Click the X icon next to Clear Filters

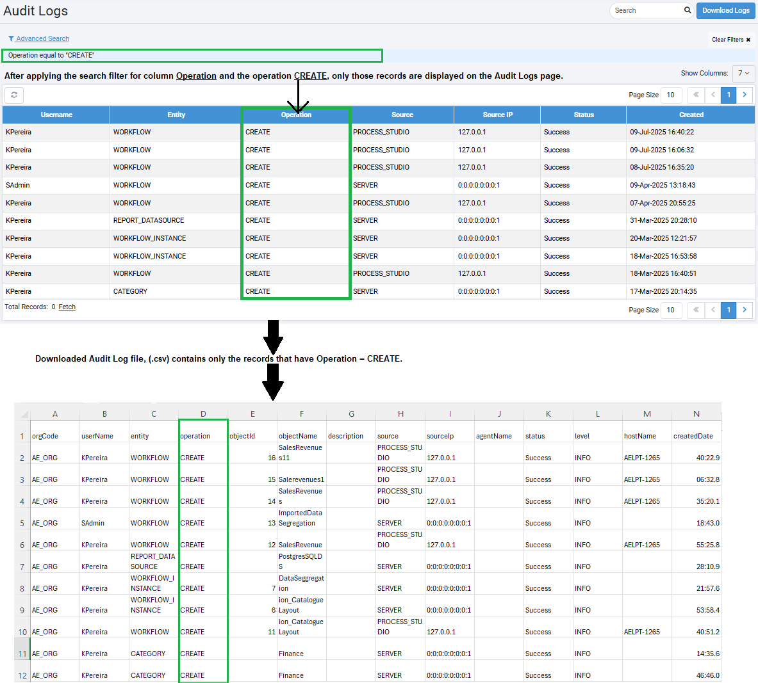pyautogui.click(x=750, y=39)
